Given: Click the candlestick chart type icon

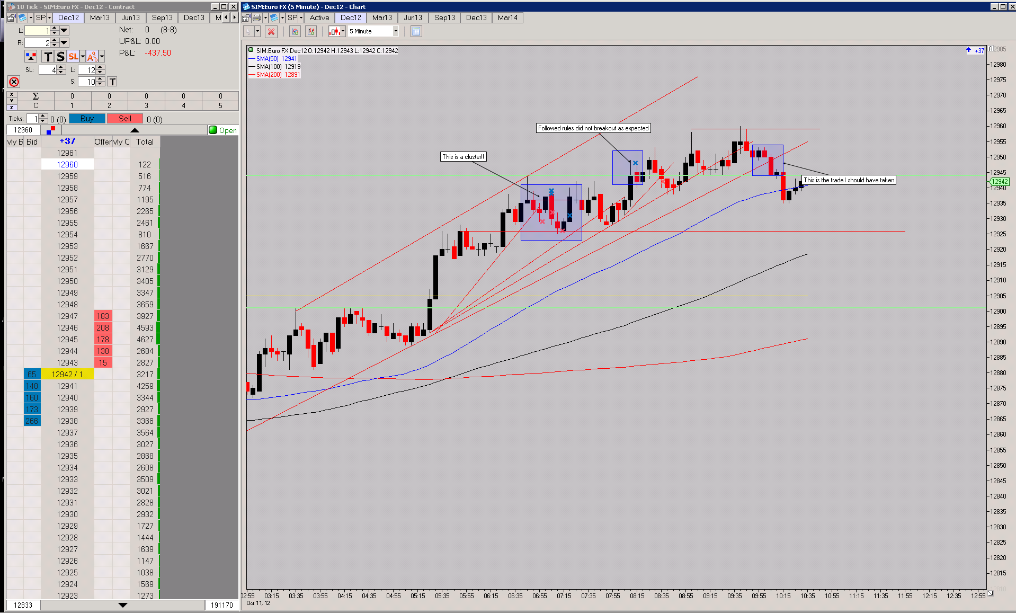Looking at the screenshot, I should click(x=334, y=32).
